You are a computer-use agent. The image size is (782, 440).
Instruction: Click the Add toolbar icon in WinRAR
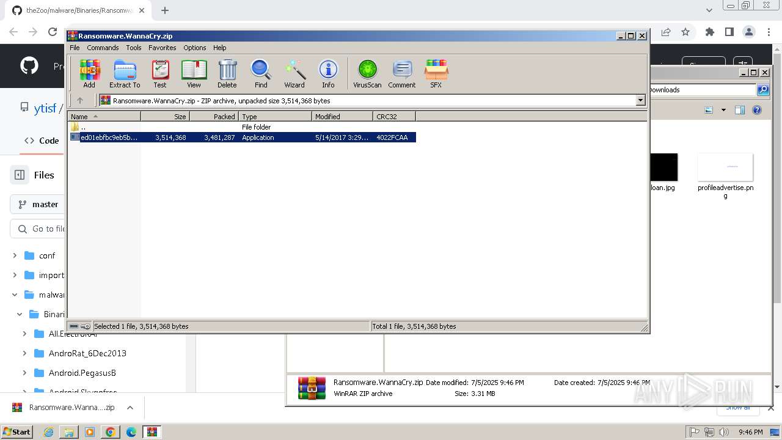point(89,74)
